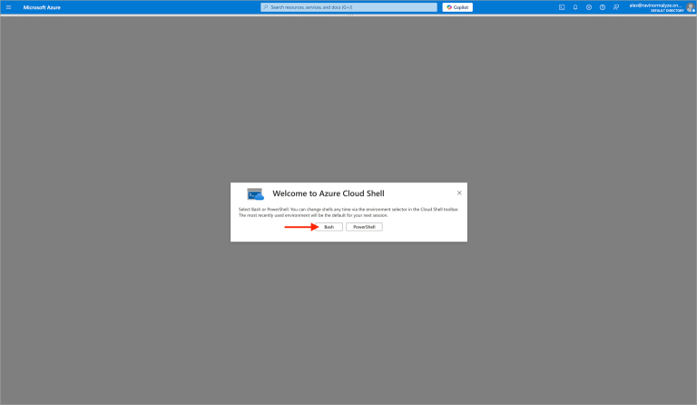Image resolution: width=697 pixels, height=405 pixels.
Task: Open portal settings gear icon
Action: [589, 7]
